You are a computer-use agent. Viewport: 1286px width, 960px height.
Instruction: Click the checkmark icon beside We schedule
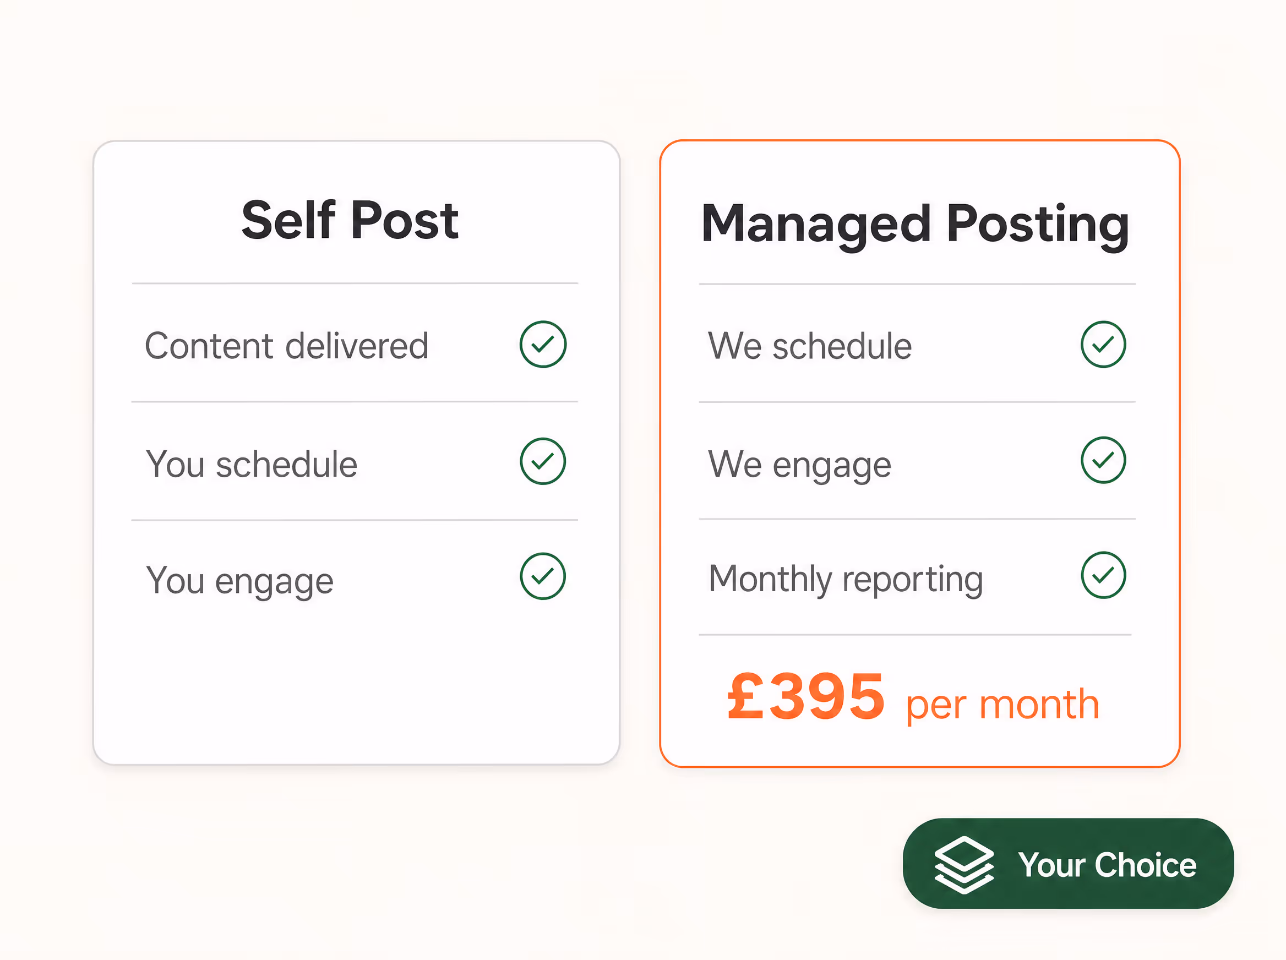1103,344
